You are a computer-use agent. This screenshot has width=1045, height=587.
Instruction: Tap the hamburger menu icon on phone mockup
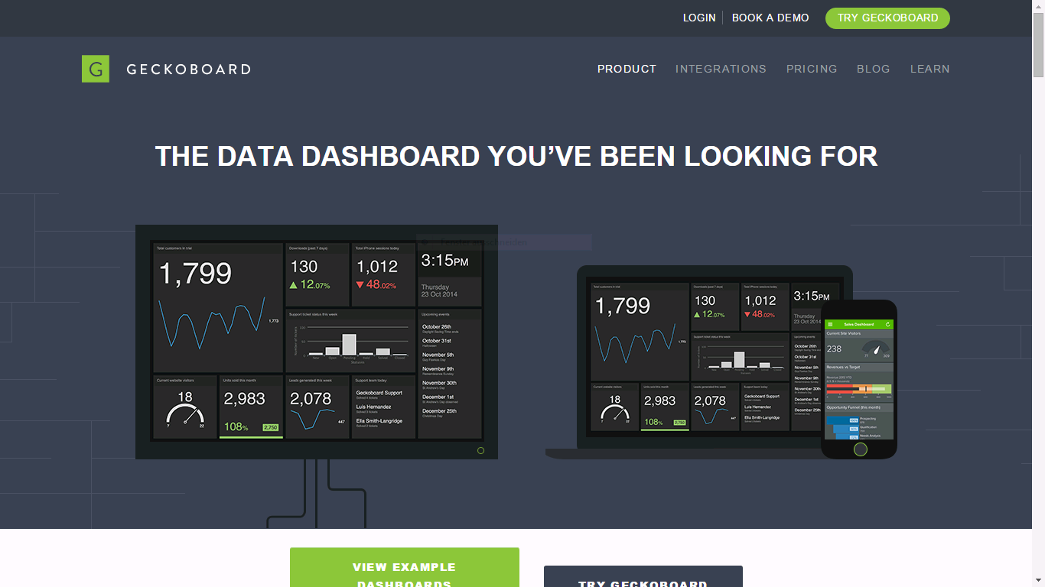tap(831, 325)
